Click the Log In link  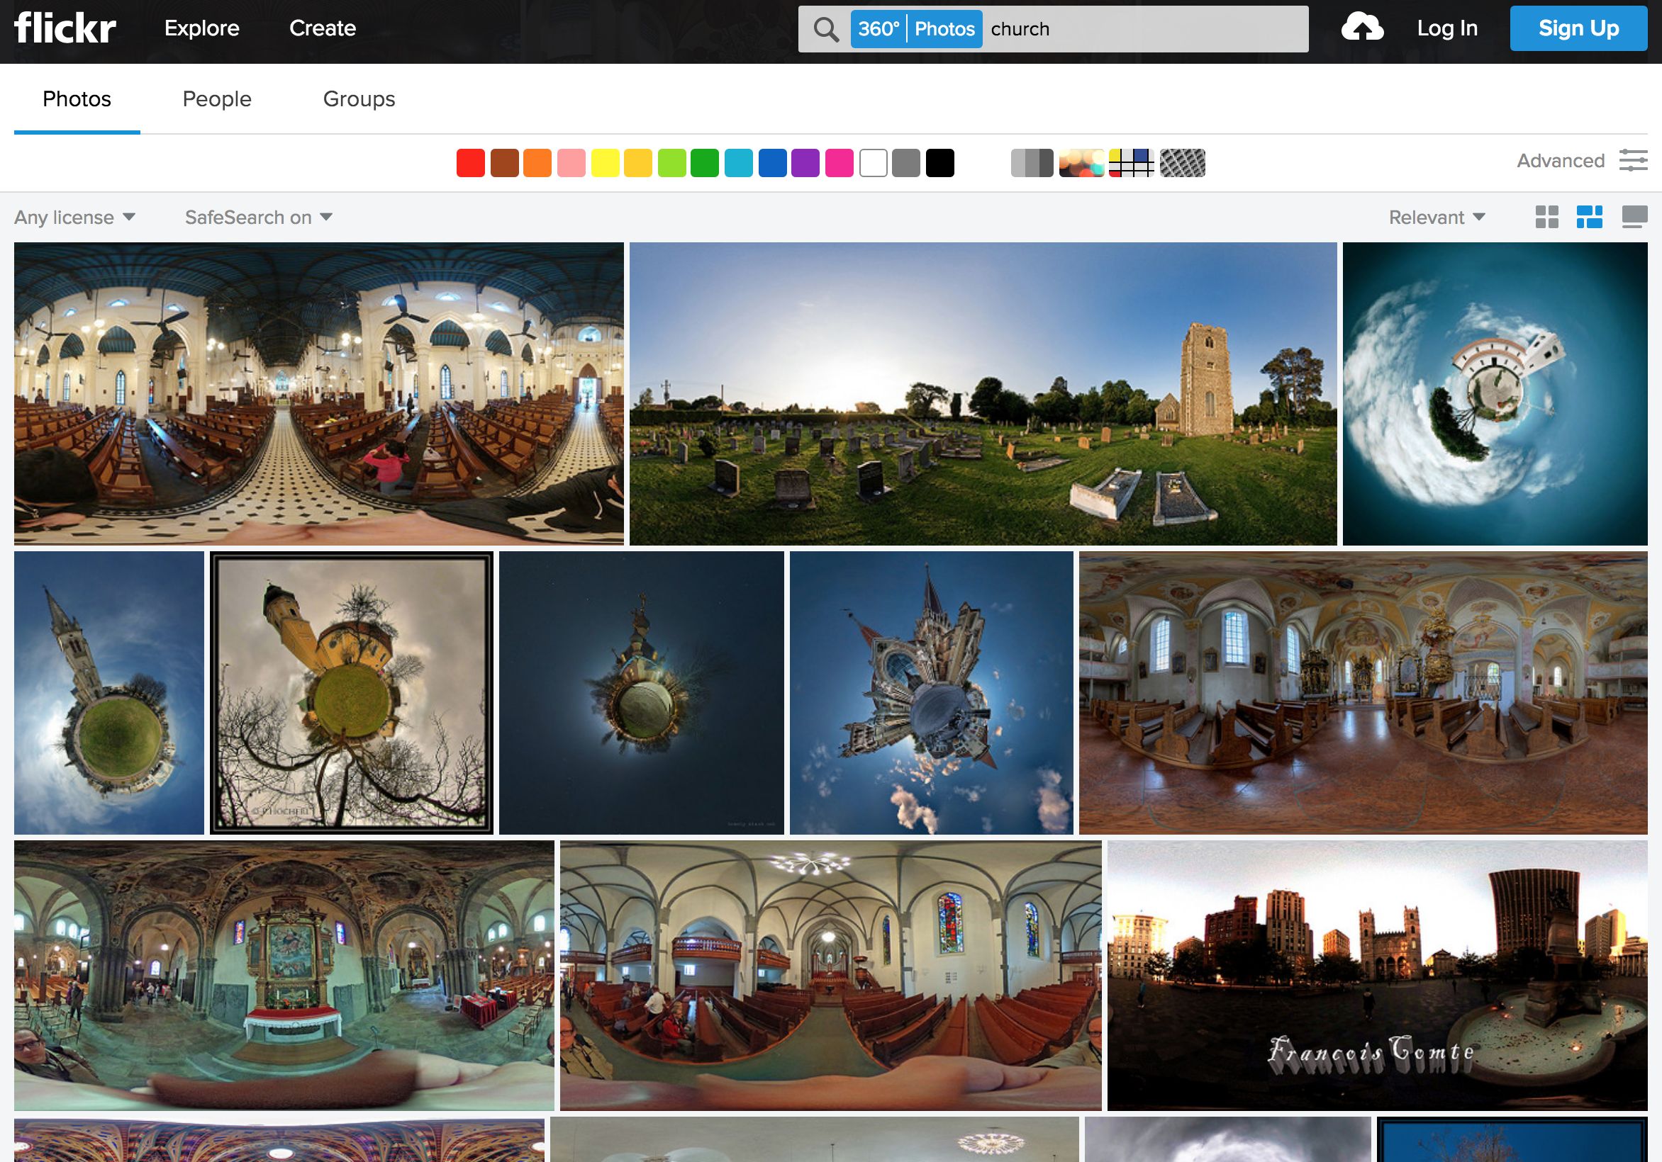pyautogui.click(x=1446, y=28)
